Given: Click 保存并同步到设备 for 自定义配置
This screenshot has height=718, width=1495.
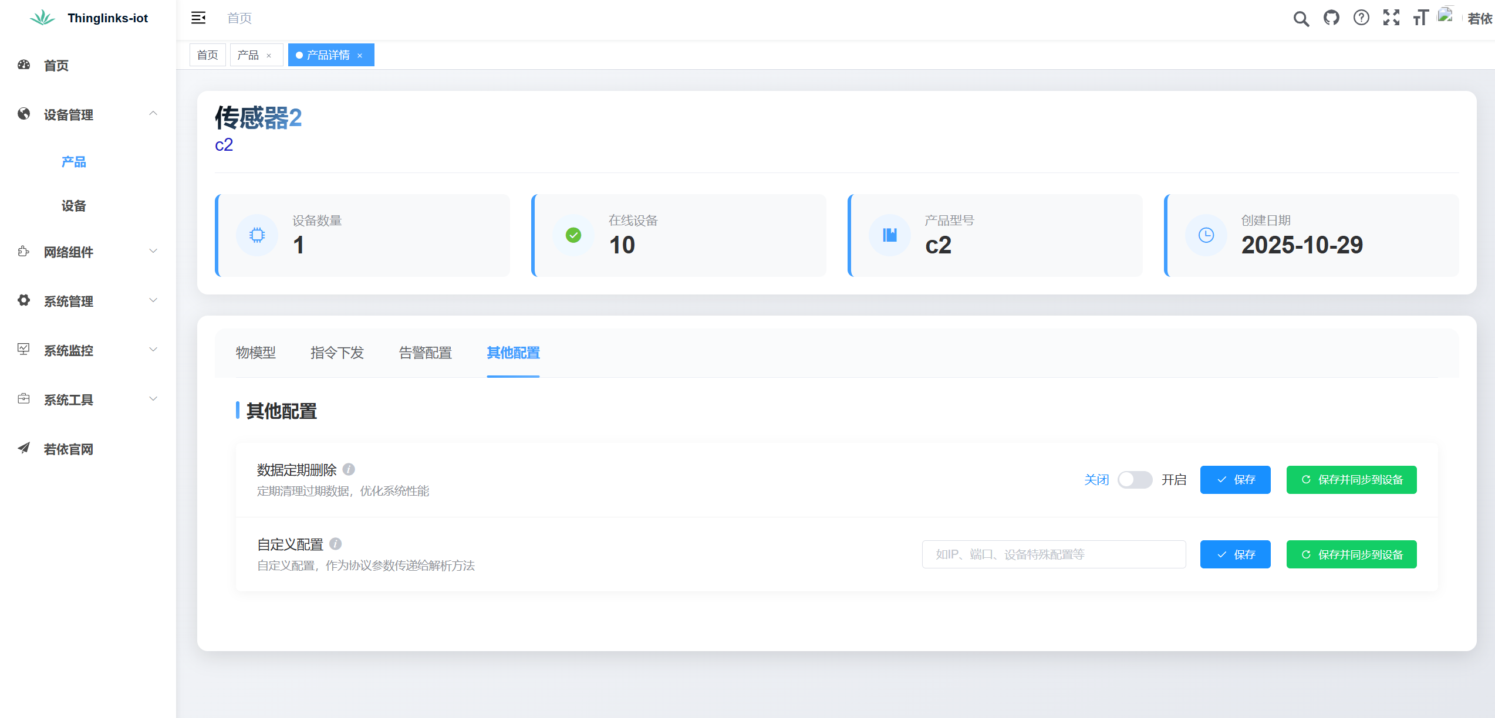Looking at the screenshot, I should (1351, 554).
